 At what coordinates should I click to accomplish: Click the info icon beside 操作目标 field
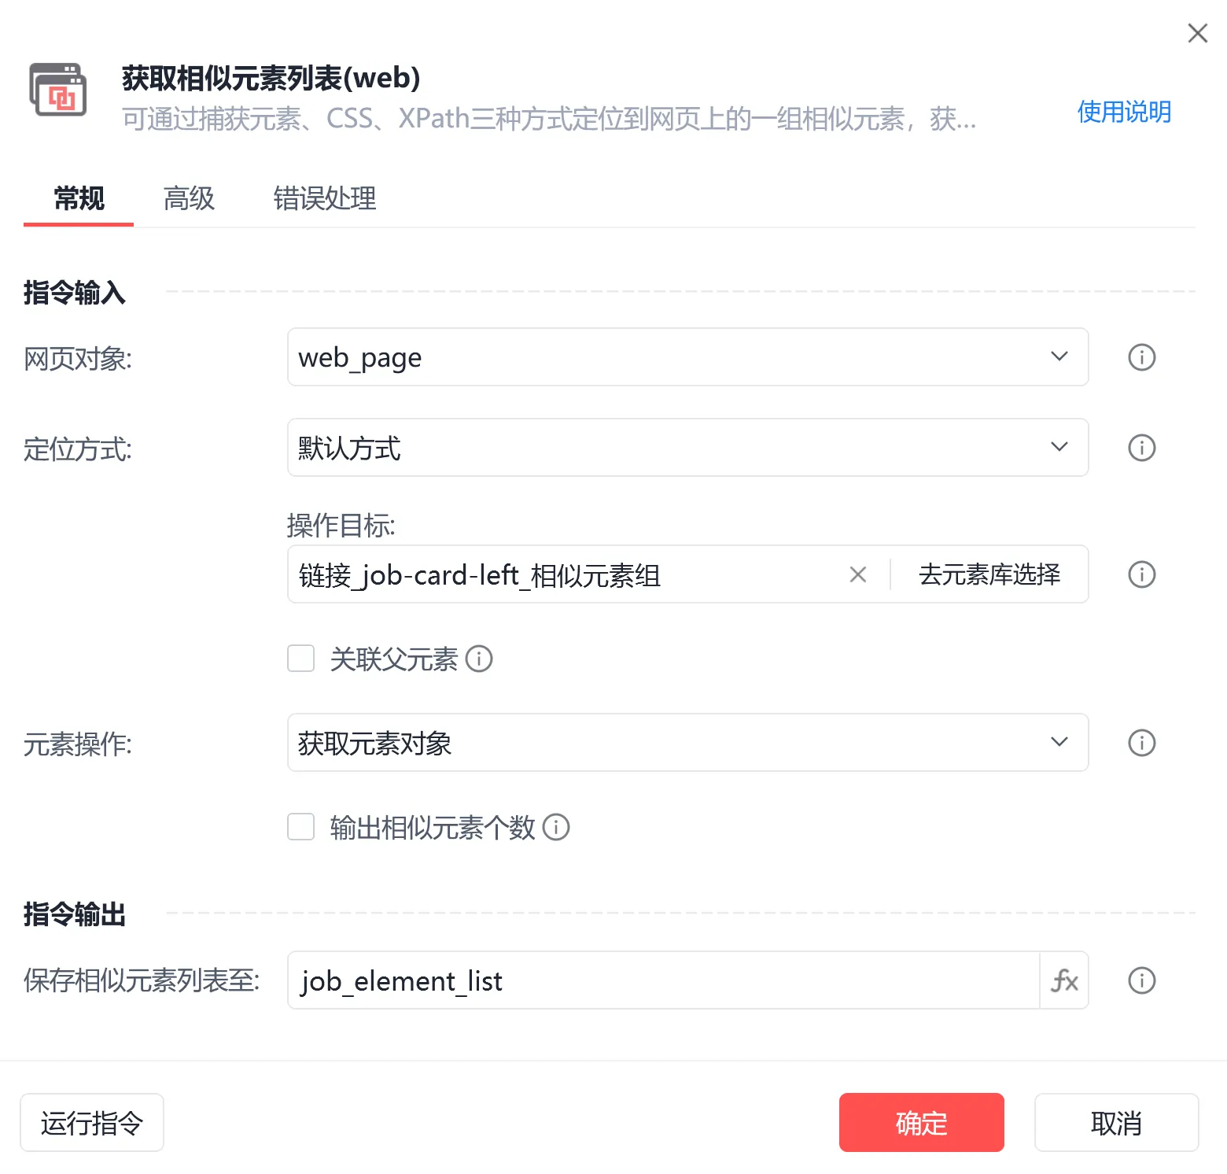(1141, 574)
